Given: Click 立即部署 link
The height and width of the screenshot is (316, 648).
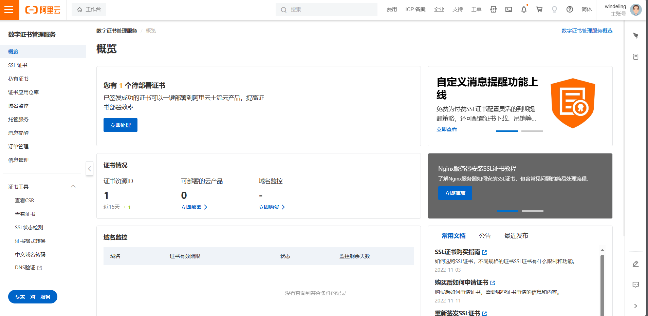Looking at the screenshot, I should 194,207.
